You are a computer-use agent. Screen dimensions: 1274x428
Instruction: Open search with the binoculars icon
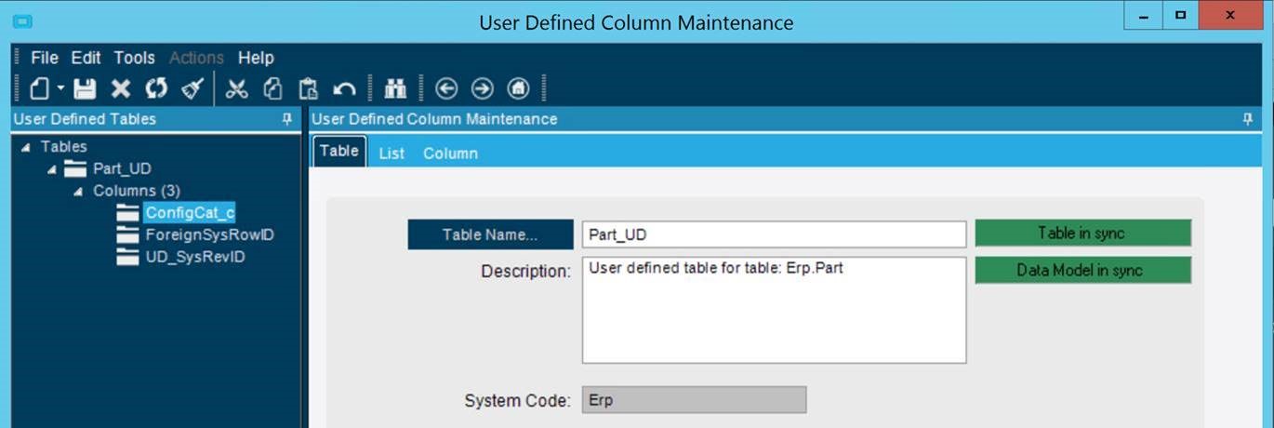tap(395, 88)
